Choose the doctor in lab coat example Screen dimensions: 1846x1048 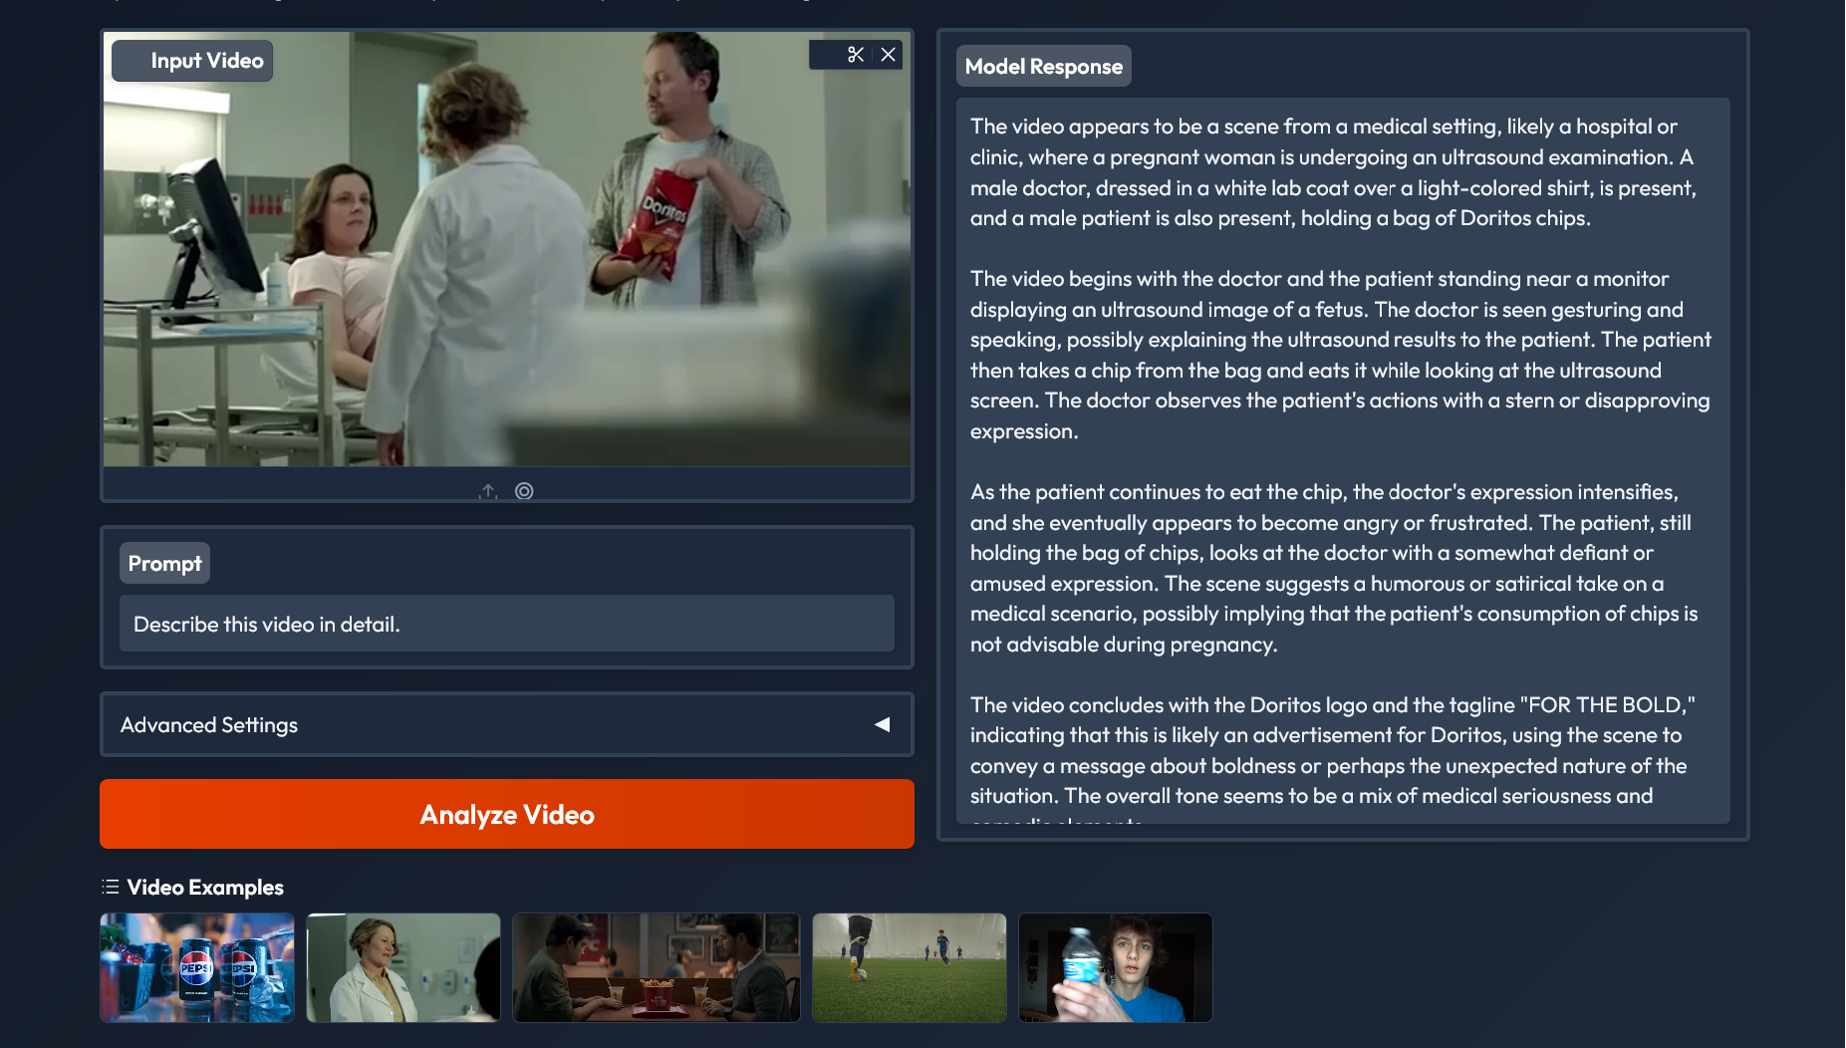point(403,967)
